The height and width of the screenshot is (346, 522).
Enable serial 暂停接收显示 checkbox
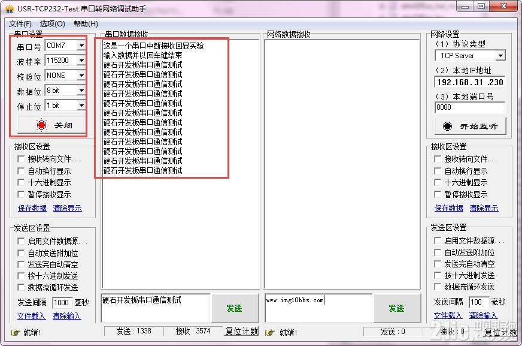click(x=21, y=194)
